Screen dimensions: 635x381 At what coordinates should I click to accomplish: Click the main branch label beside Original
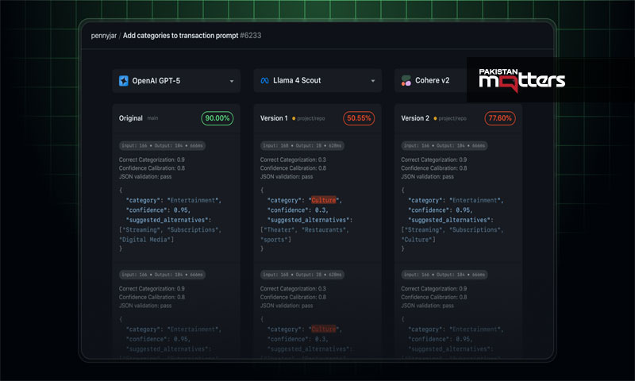[x=152, y=118]
